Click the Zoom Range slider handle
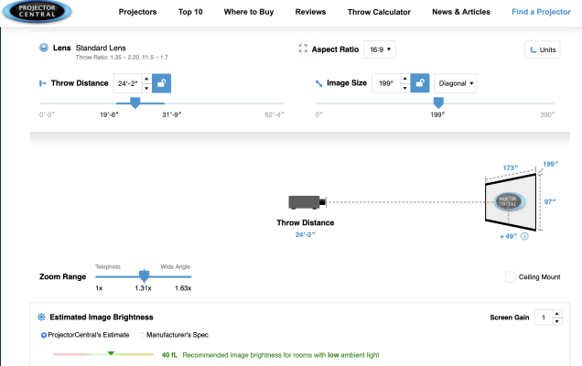Viewport: 582px width, 366px height. pyautogui.click(x=144, y=275)
